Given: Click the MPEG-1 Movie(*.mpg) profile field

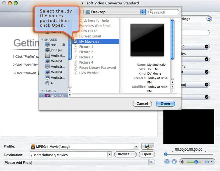Looking at the screenshot, I should (x=81, y=147).
